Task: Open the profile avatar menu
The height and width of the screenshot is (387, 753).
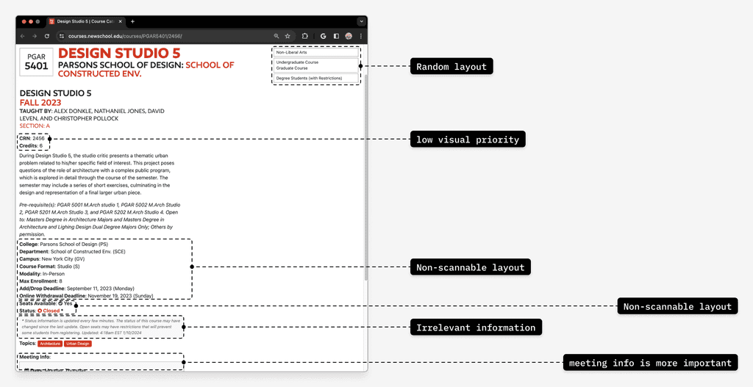Action: 349,36
